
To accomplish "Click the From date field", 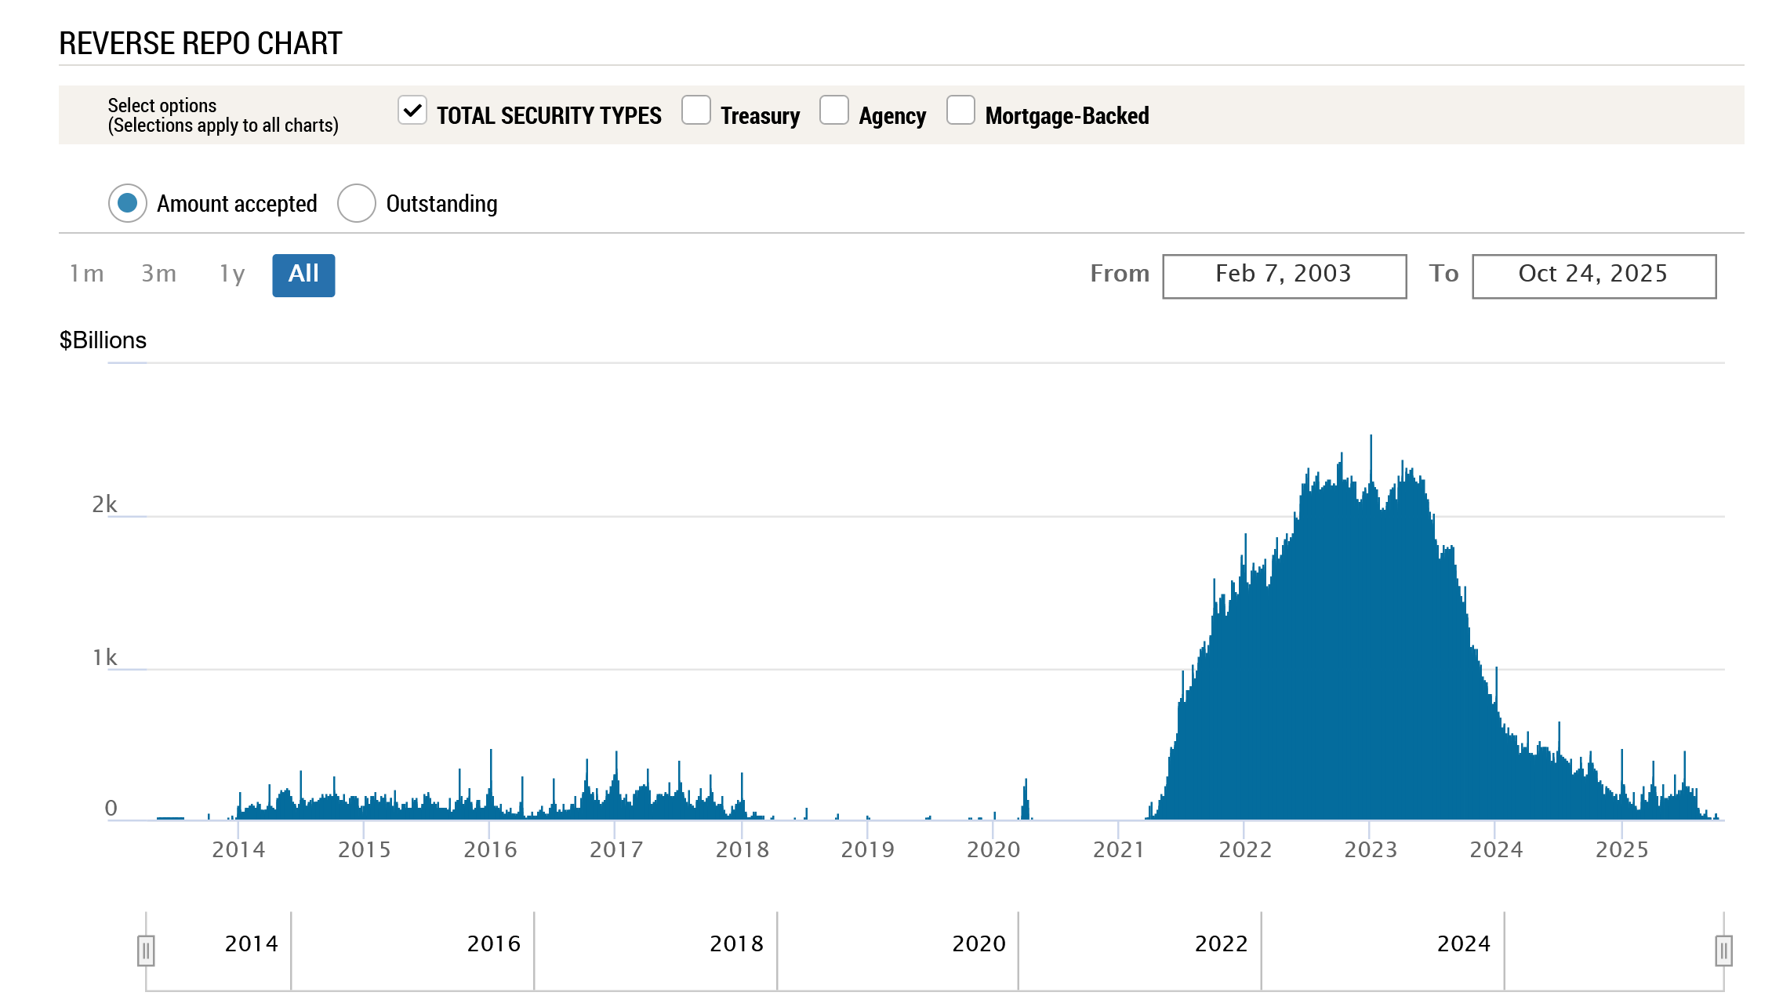I will (1284, 276).
